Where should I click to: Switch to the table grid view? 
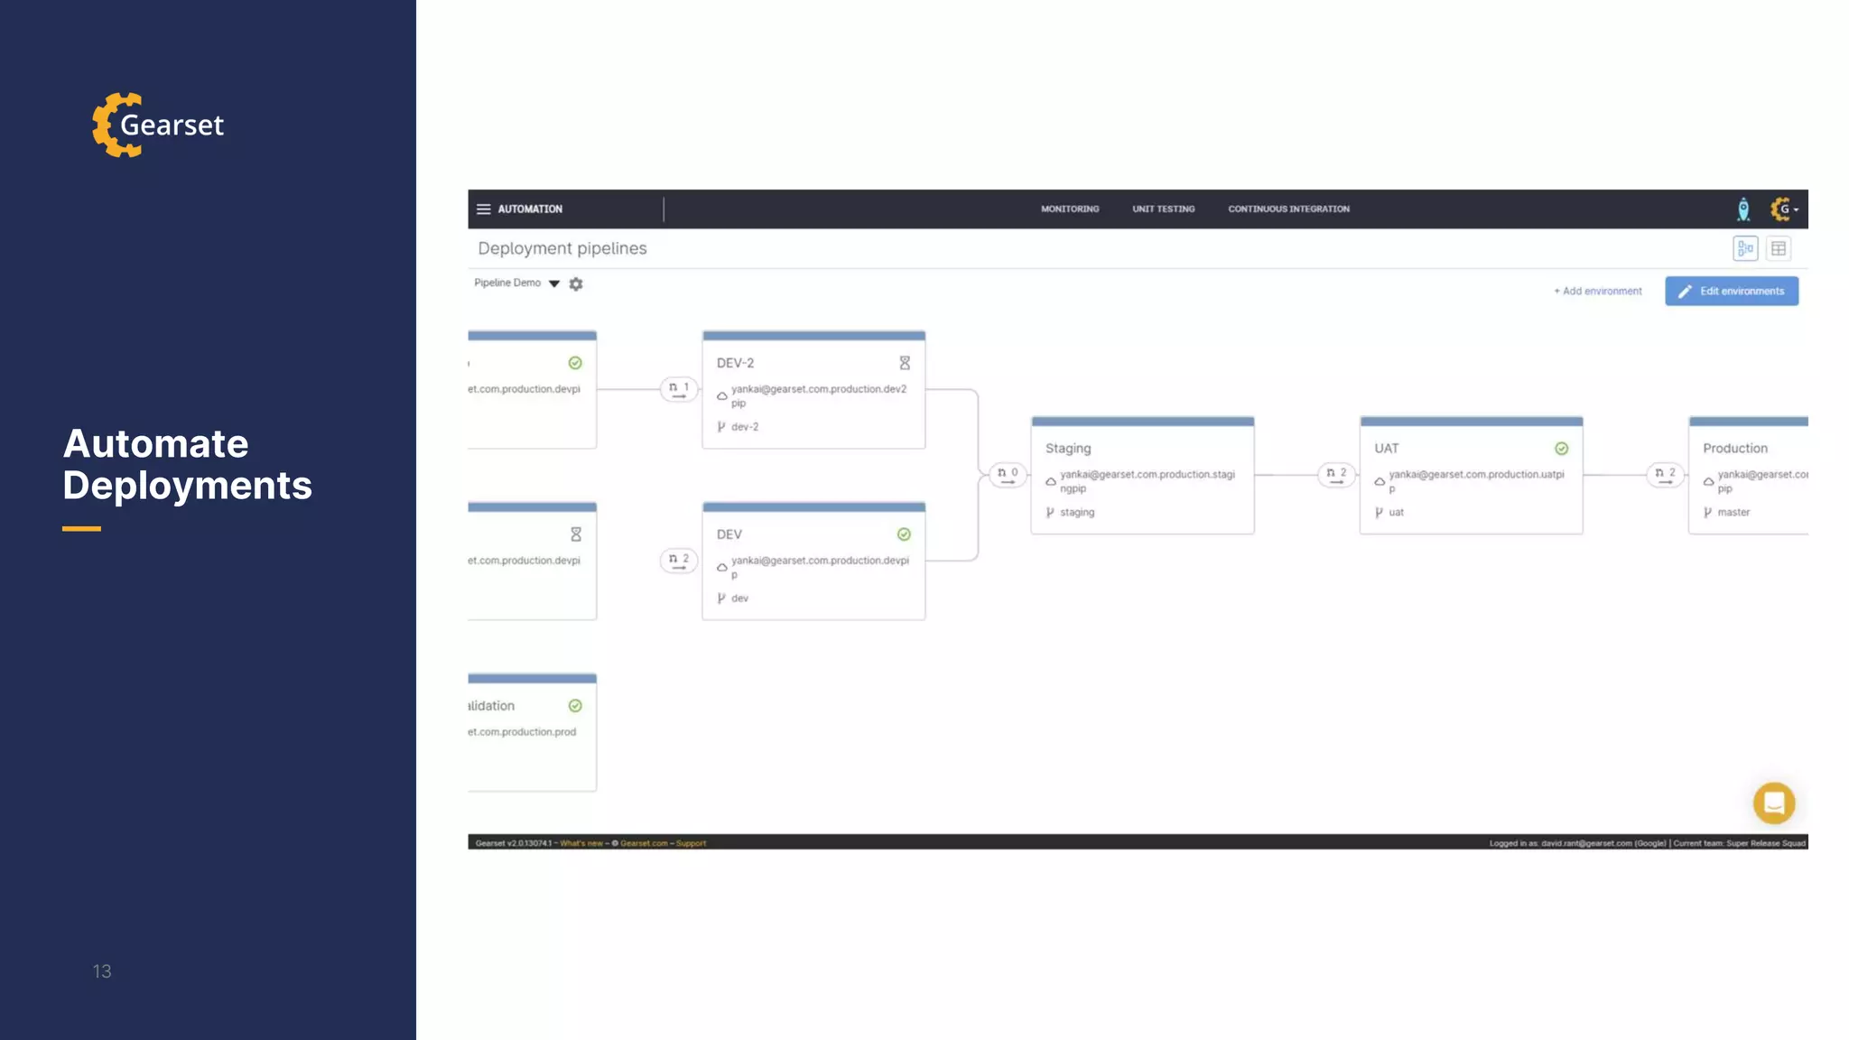[1779, 248]
